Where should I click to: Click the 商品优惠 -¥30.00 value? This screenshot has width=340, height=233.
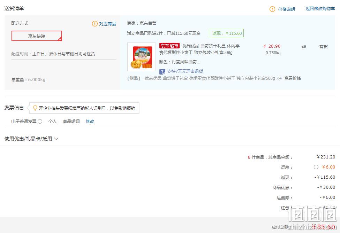point(326,187)
